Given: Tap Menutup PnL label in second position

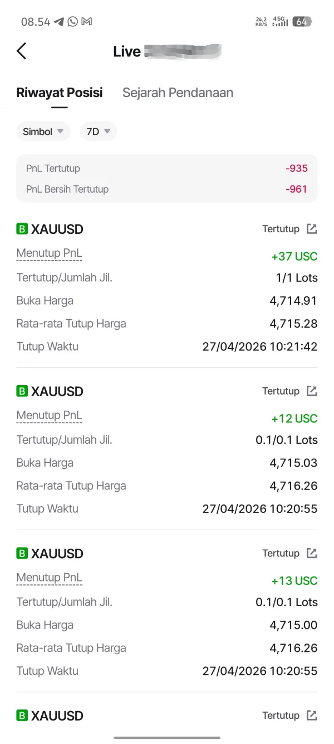Looking at the screenshot, I should coord(49,415).
